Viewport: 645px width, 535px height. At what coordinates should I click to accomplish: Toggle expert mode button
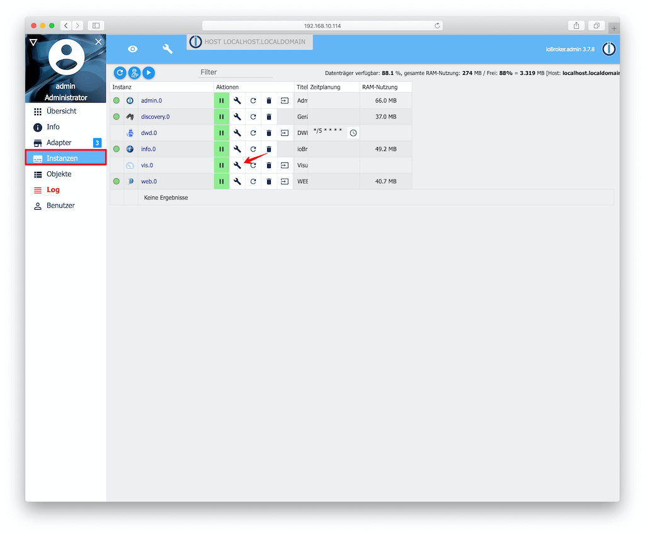(x=134, y=73)
